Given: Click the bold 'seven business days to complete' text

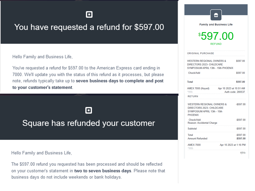Looking at the screenshot, I should [x=120, y=81].
